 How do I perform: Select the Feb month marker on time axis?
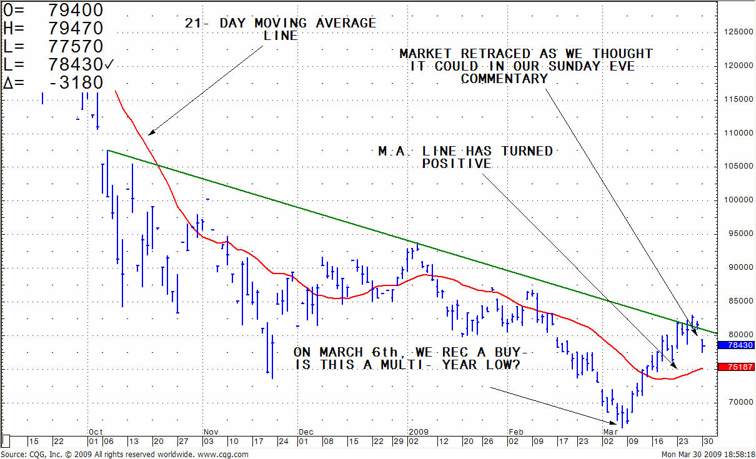pyautogui.click(x=515, y=432)
